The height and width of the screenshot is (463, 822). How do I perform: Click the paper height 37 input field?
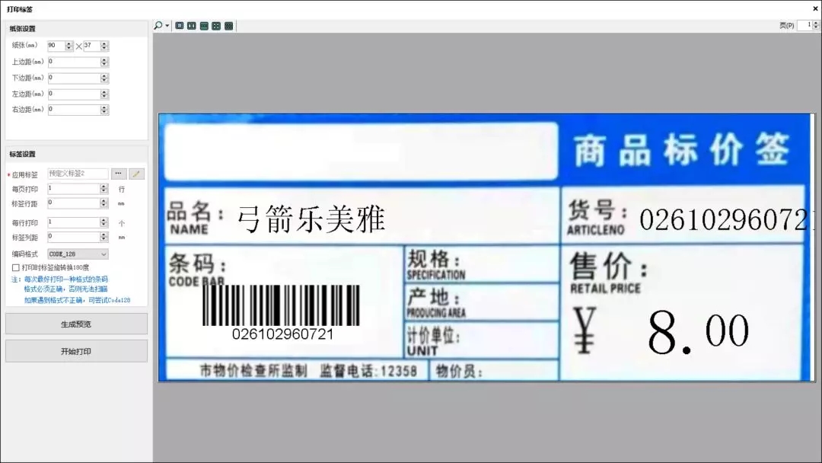tap(91, 46)
